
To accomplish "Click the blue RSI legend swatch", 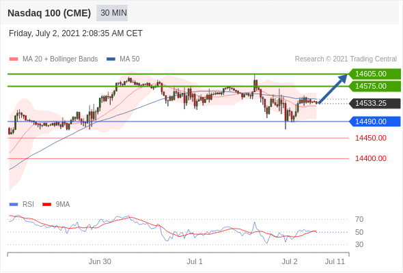I will tap(14, 205).
